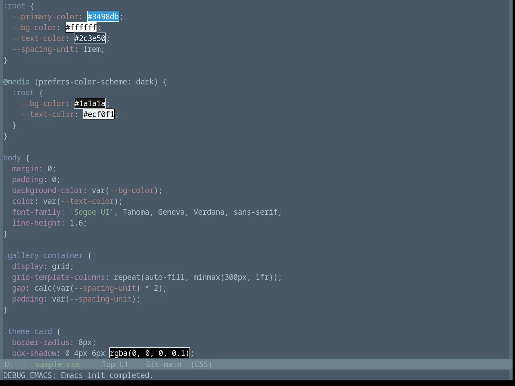Click sans-serif in font-family list
This screenshot has height=386, width=515.
pyautogui.click(x=255, y=212)
